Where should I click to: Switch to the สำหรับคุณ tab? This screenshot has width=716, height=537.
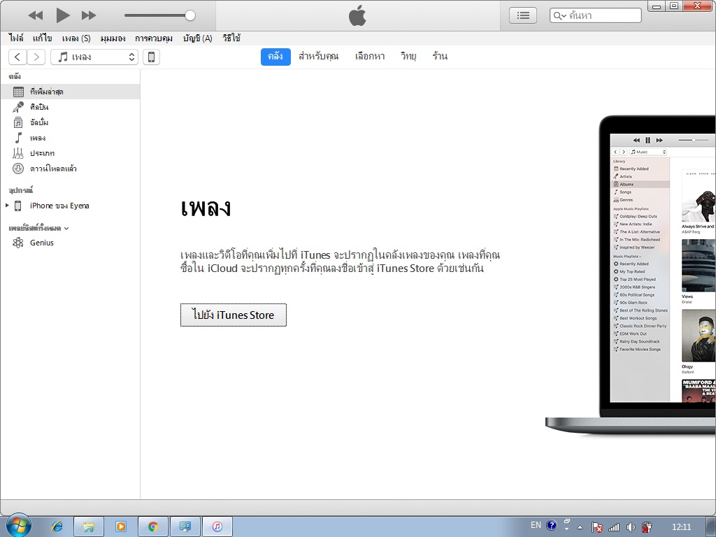coord(319,57)
